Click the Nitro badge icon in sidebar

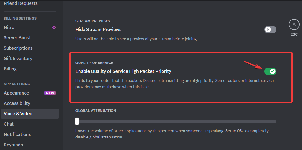click(54, 27)
